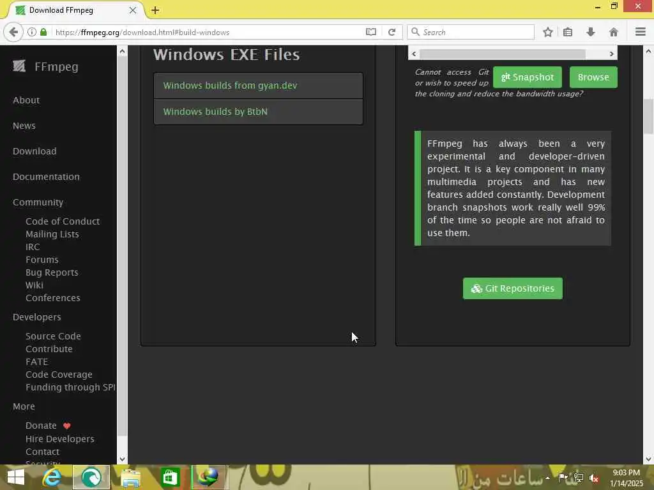654x490 pixels.
Task: Open the network tray icon
Action: 579,478
